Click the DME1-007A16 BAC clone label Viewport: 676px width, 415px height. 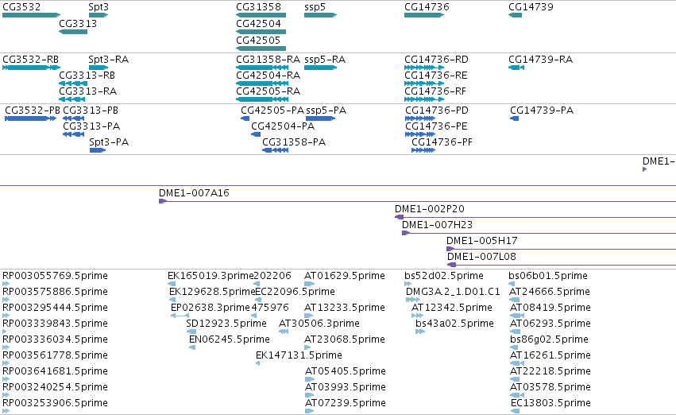coord(194,193)
